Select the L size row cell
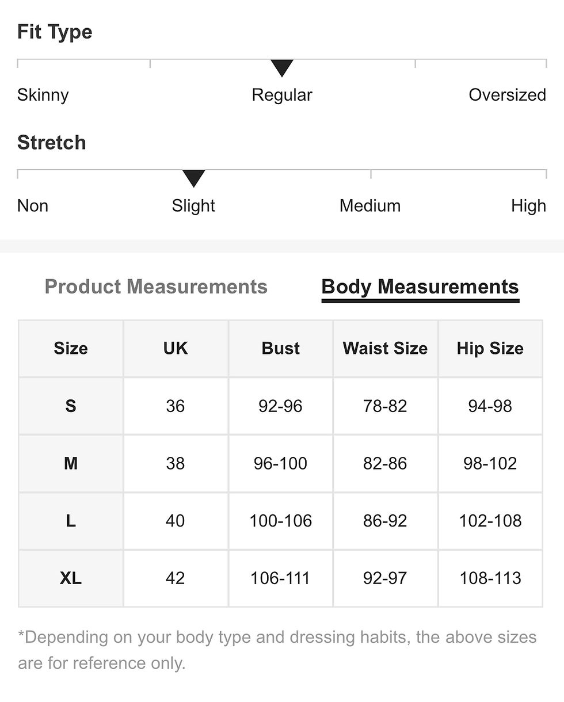Screen dimensions: 564x702 (x=71, y=521)
